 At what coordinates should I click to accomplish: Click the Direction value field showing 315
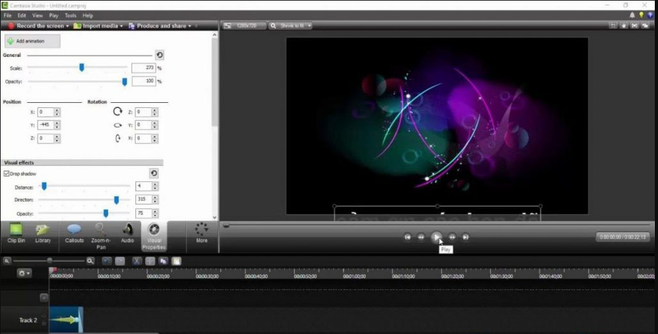[144, 200]
